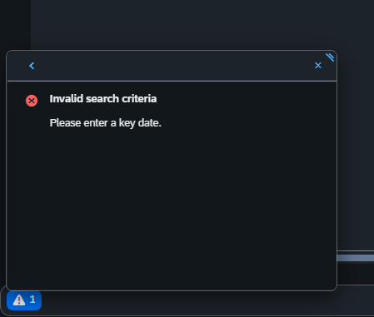Click the warning triangle icon in footer
Screen dimensions: 374x317
point(19,300)
